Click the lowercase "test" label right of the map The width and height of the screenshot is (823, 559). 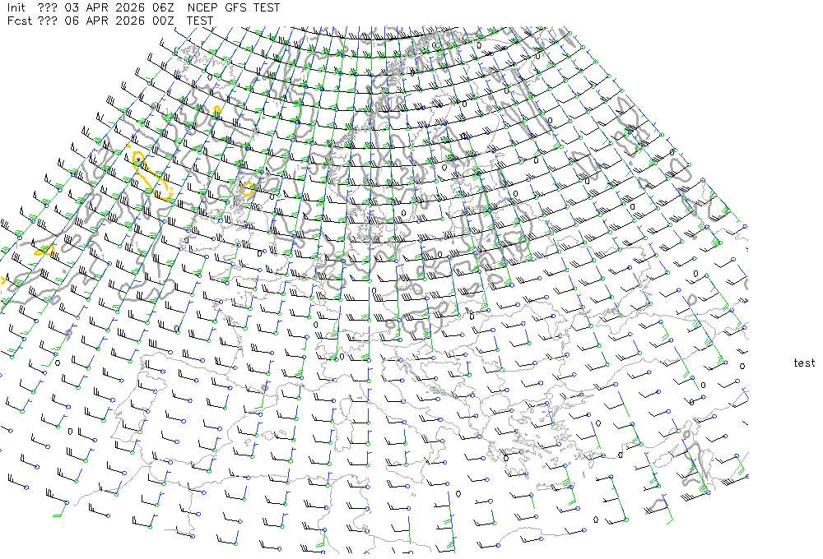coord(804,363)
